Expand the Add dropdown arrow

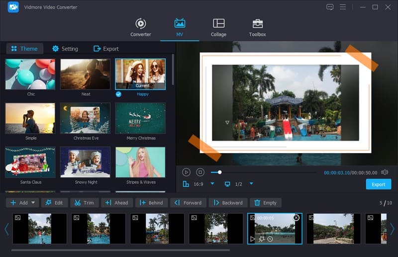coord(33,203)
